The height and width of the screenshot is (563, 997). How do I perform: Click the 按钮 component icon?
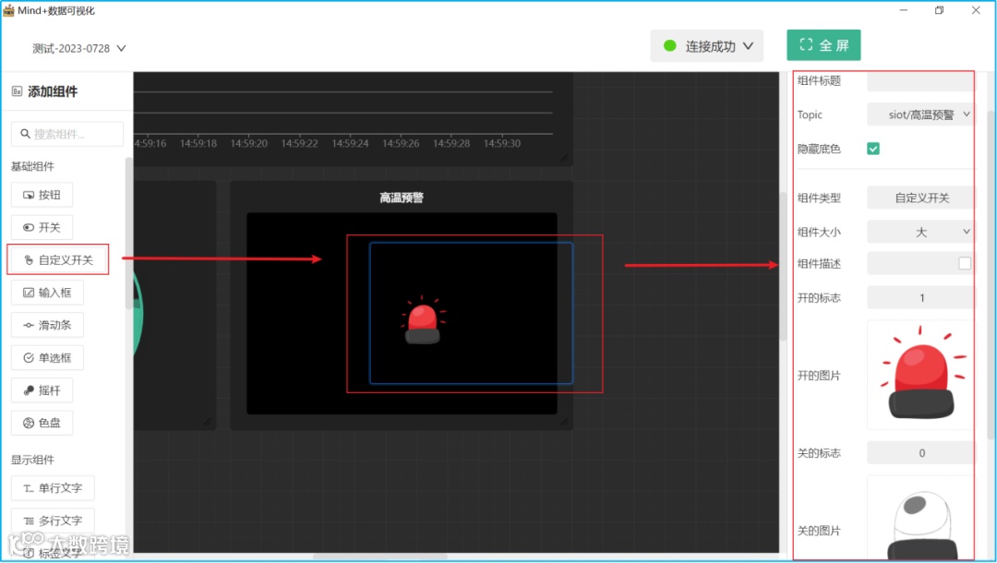click(29, 195)
